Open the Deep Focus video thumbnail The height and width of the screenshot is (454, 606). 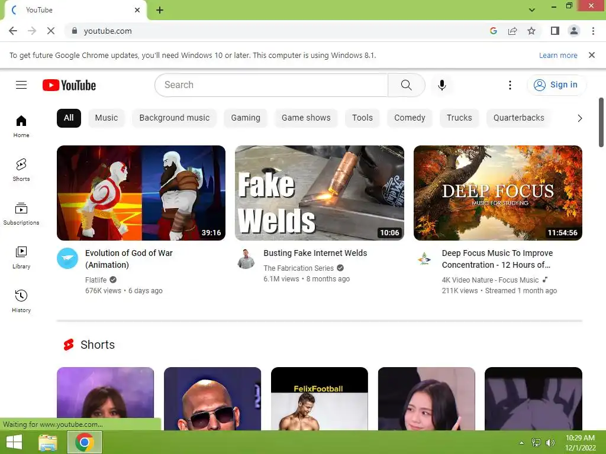click(x=498, y=193)
